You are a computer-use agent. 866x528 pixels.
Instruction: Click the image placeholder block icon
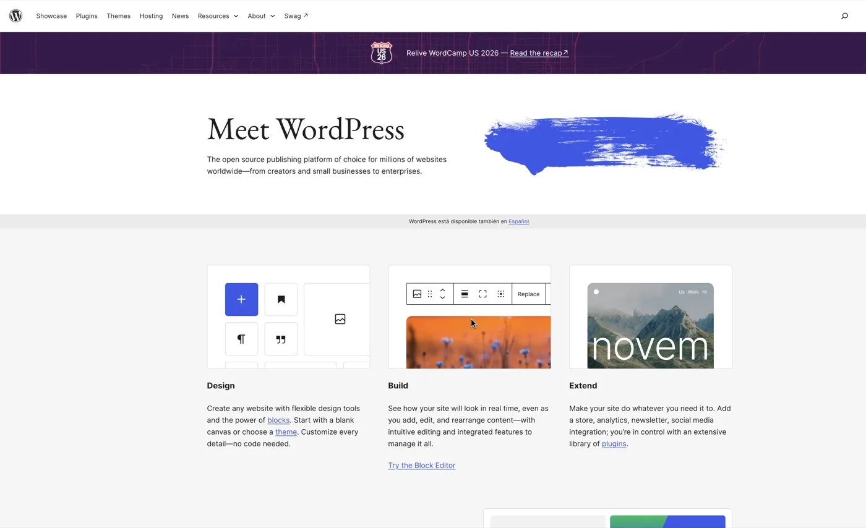point(340,319)
